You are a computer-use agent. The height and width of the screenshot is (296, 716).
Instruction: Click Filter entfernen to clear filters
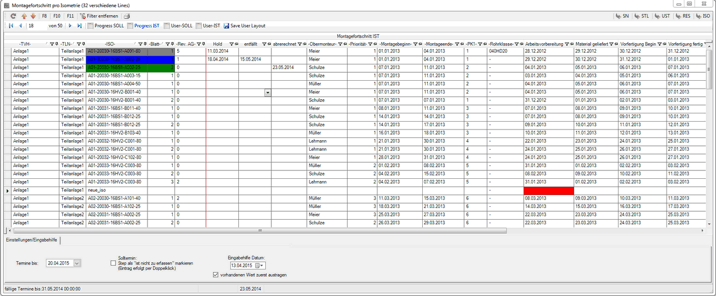98,16
